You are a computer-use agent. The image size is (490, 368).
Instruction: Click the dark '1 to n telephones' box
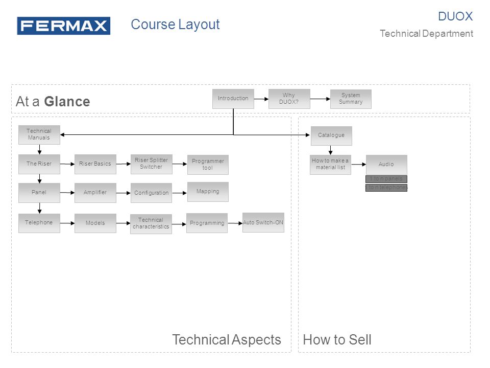coord(386,188)
